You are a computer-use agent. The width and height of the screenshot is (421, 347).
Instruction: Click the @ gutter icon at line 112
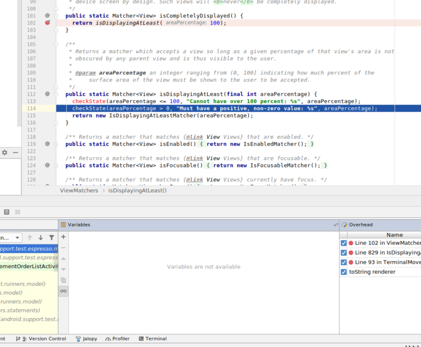pyautogui.click(x=47, y=94)
